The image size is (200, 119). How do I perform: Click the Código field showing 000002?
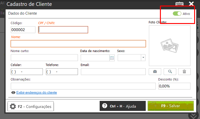pyautogui.click(x=23, y=30)
